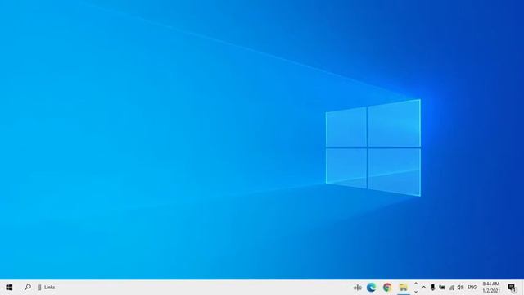Open File Explorer from the taskbar
524x295 pixels.
click(x=404, y=288)
